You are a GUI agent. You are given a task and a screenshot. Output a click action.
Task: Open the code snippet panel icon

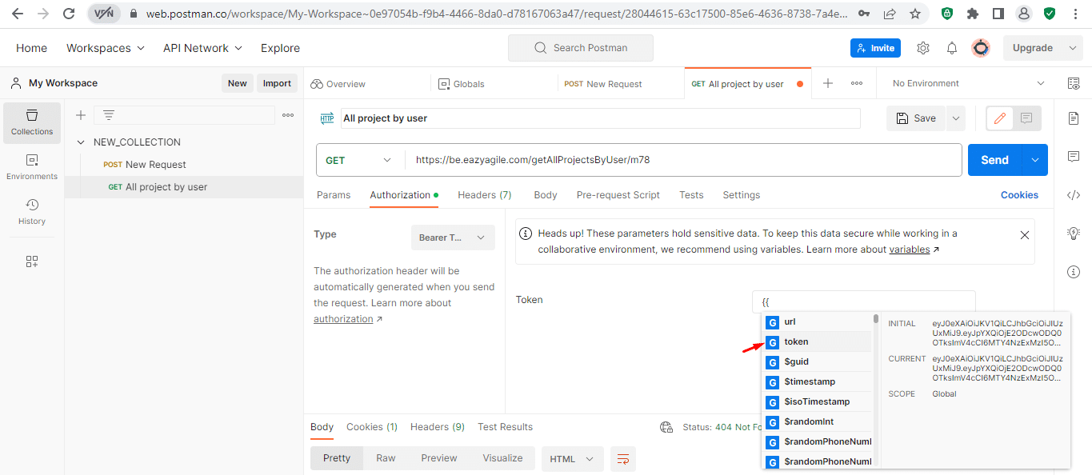coord(1074,195)
